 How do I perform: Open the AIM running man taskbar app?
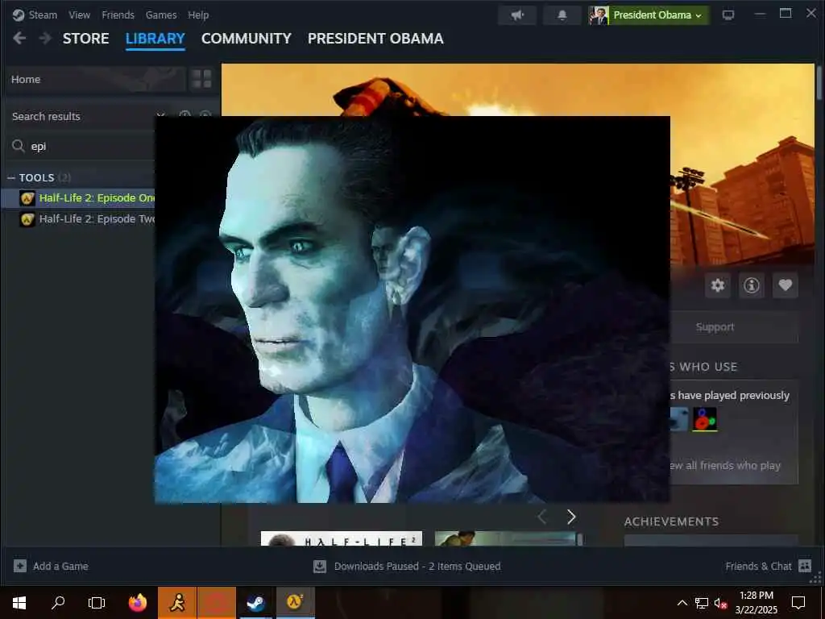(177, 603)
